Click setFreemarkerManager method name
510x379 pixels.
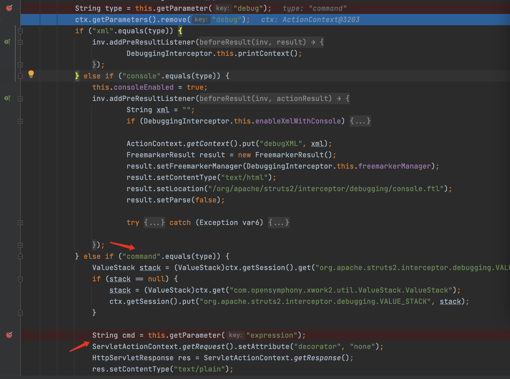(x=199, y=166)
